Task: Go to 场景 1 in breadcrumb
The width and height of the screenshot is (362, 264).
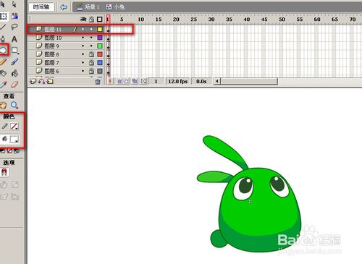Action: click(x=88, y=7)
